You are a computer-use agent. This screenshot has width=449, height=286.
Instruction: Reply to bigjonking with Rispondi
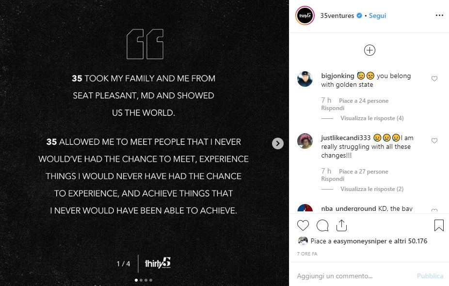333,108
